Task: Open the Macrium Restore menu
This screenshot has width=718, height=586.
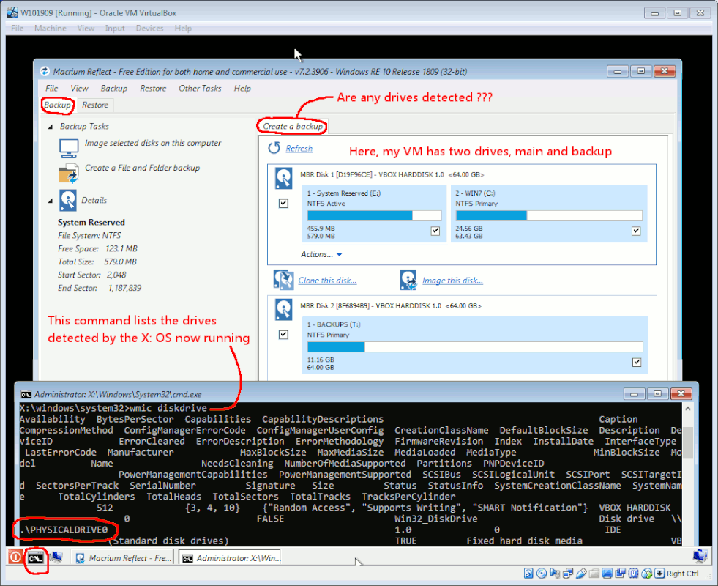Action: [x=153, y=89]
